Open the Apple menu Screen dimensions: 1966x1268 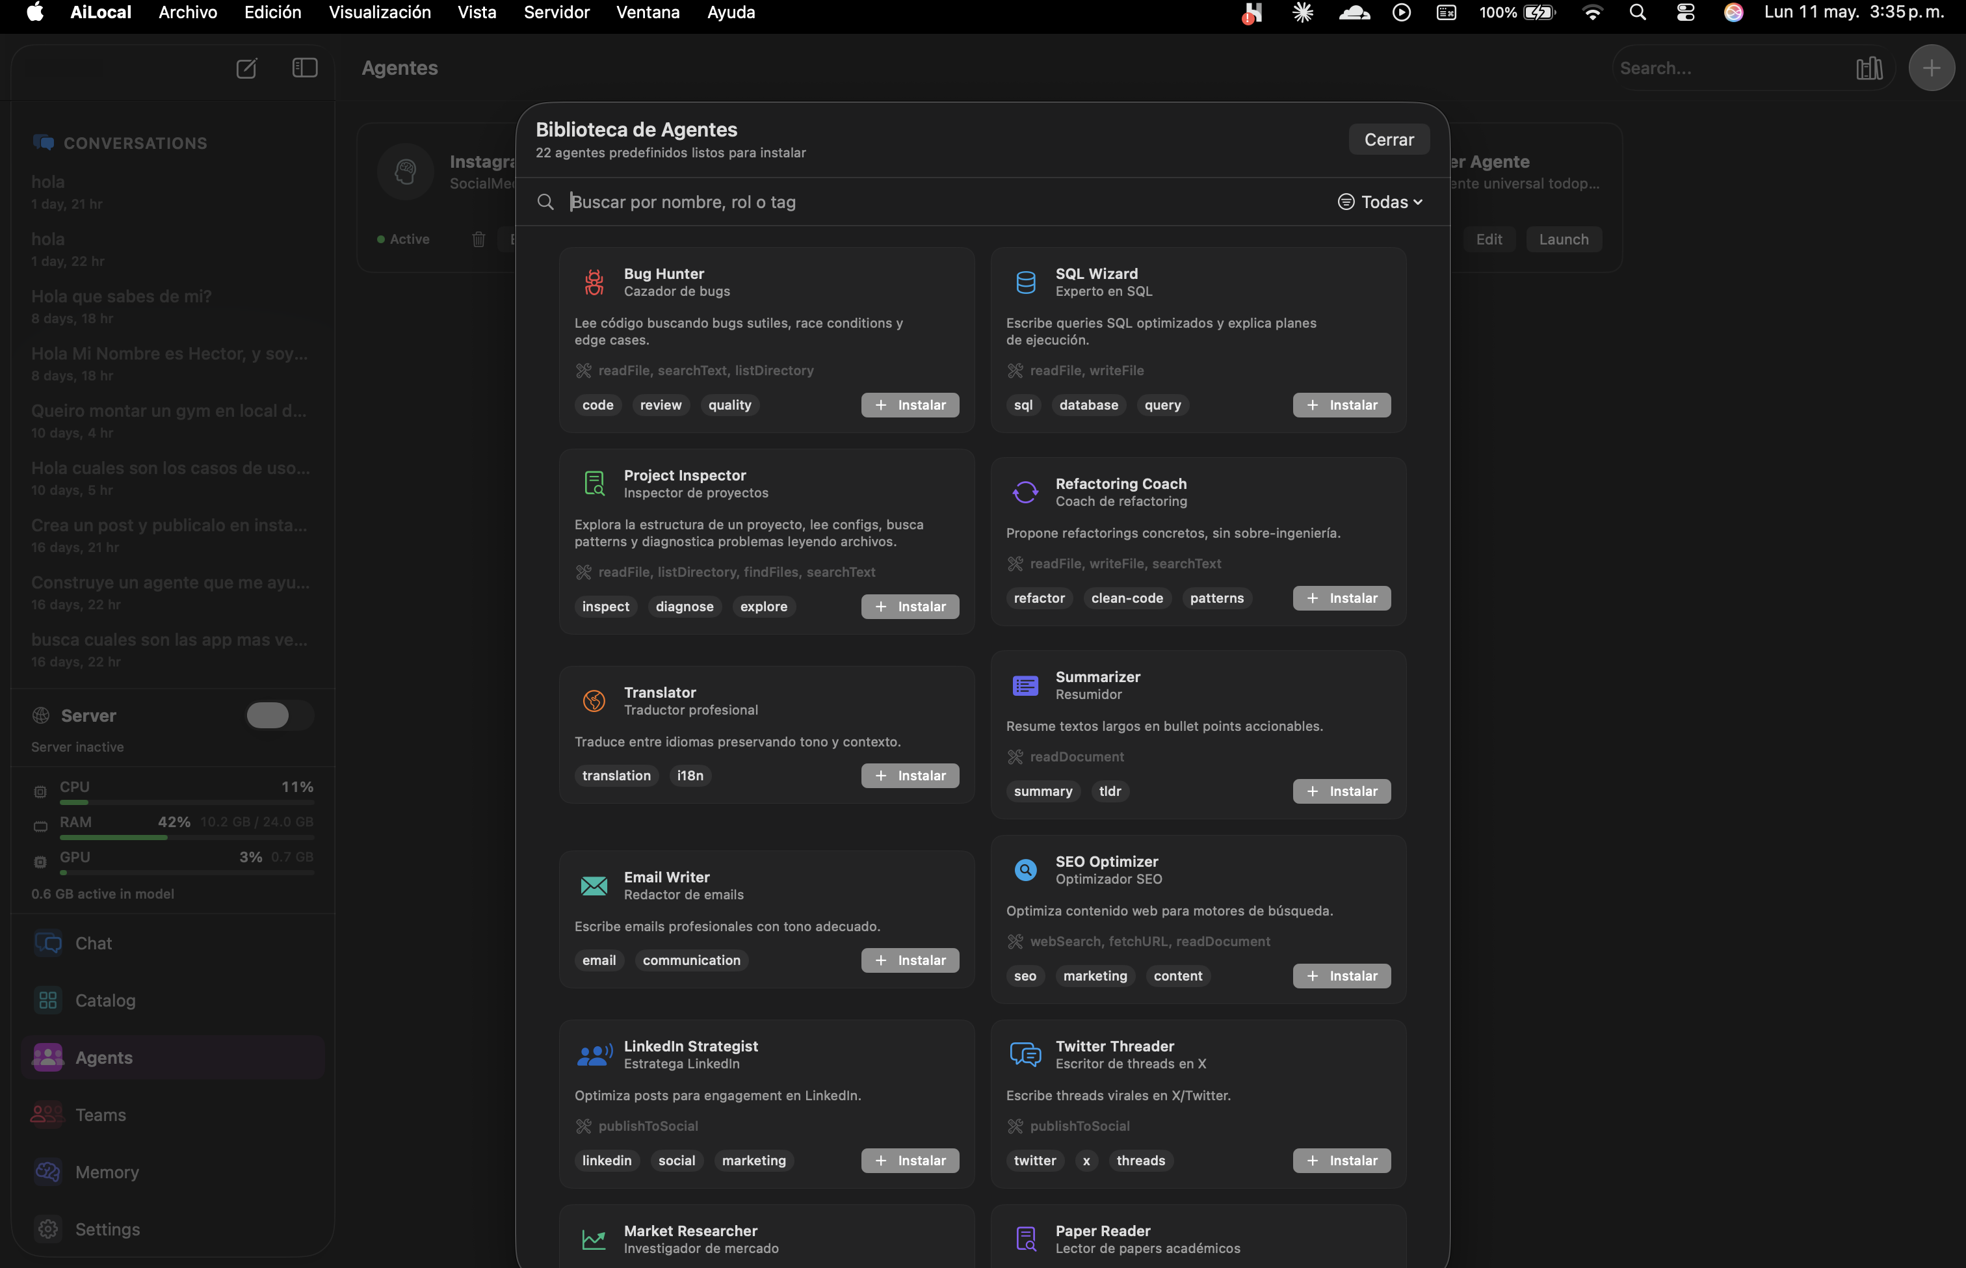click(34, 12)
